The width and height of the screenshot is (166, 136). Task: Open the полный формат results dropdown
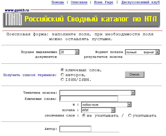(142, 52)
